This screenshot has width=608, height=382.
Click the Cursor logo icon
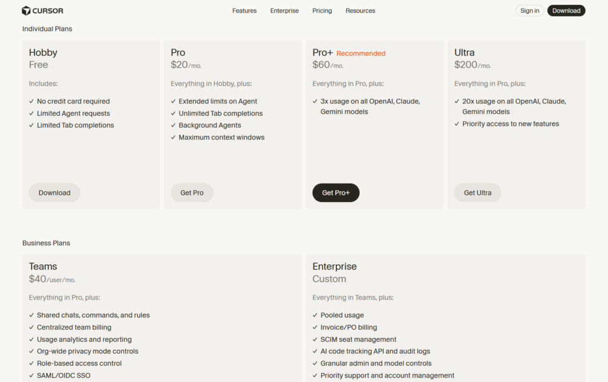pyautogui.click(x=25, y=10)
